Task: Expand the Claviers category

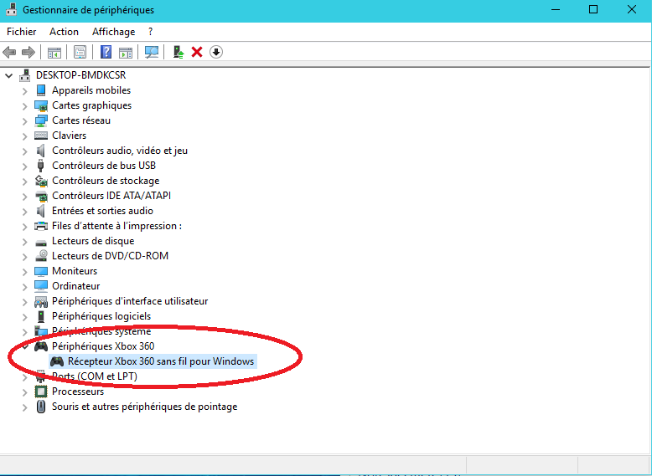Action: 25,136
